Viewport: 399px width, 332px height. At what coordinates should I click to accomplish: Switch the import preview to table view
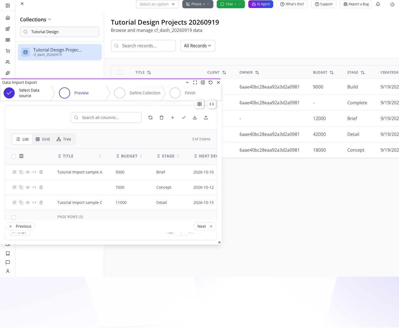click(199, 104)
